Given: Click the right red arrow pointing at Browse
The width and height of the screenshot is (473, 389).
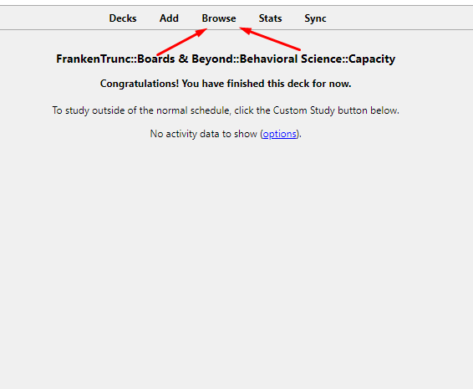Looking at the screenshot, I should coord(270,38).
